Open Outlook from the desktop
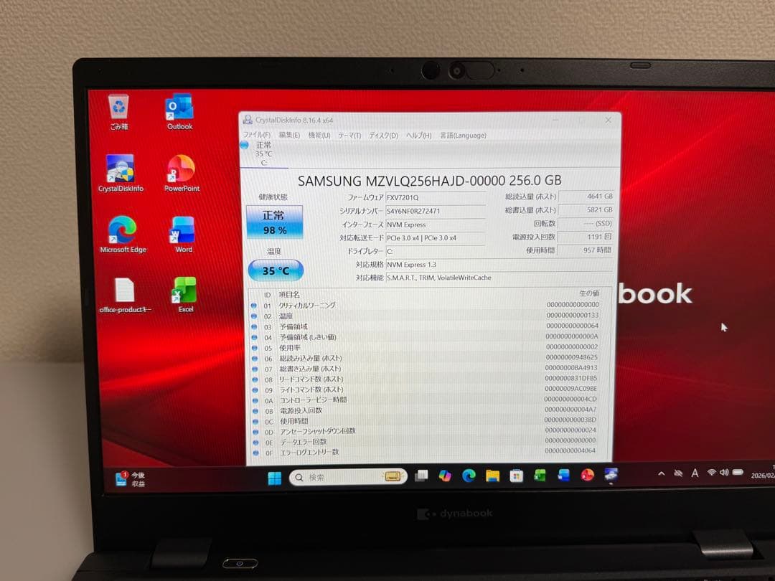 [179, 108]
